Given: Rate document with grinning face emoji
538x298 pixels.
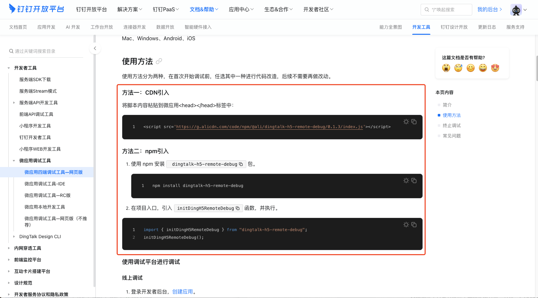Looking at the screenshot, I should 483,68.
